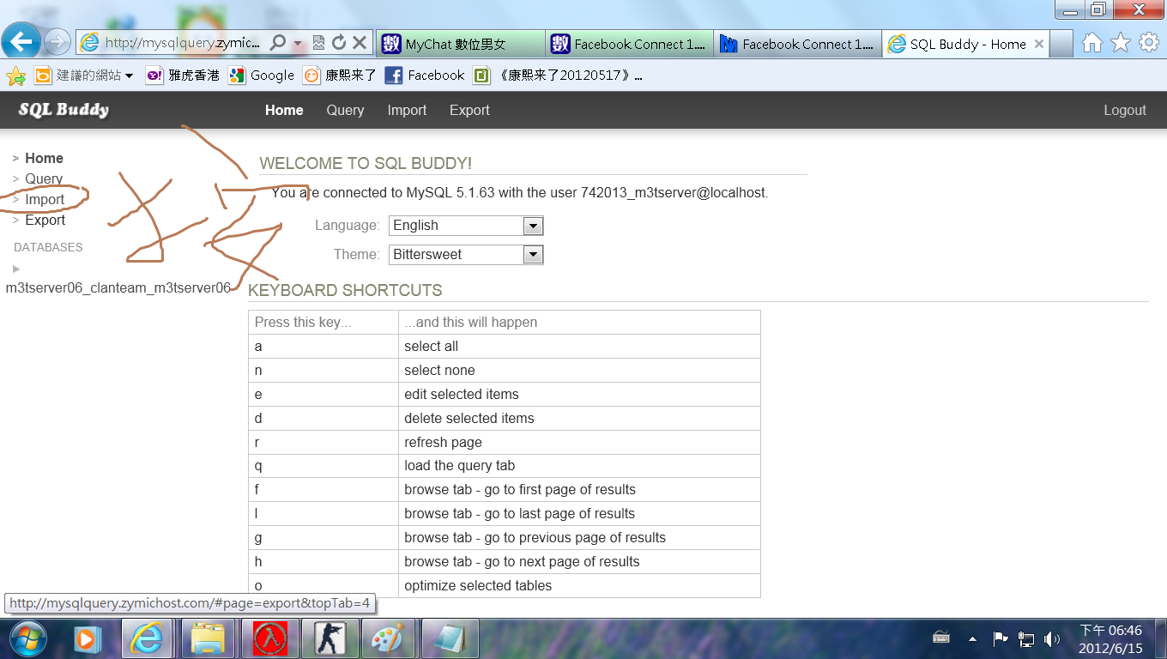Click the 'select none' shortcut cell
1167x659 pixels.
pyautogui.click(x=579, y=370)
